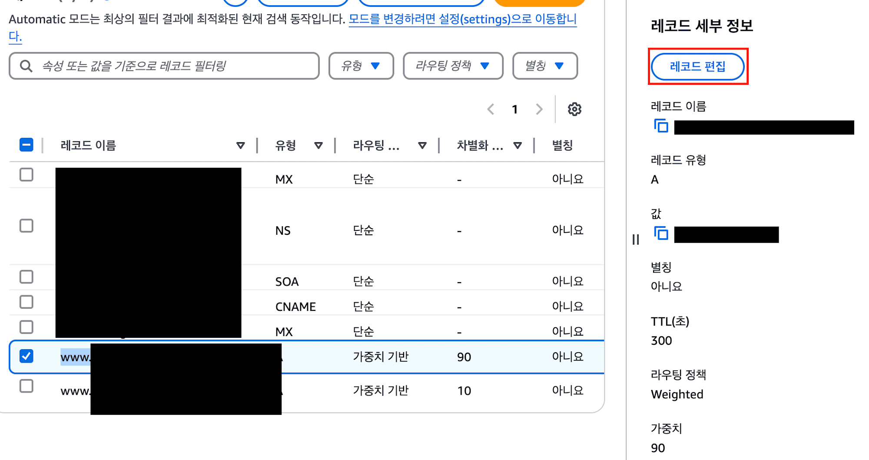This screenshot has width=869, height=460.
Task: Go to next page arrow
Action: click(x=539, y=109)
